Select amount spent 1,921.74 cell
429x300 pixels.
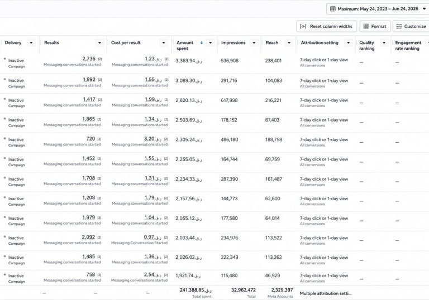coord(188,275)
